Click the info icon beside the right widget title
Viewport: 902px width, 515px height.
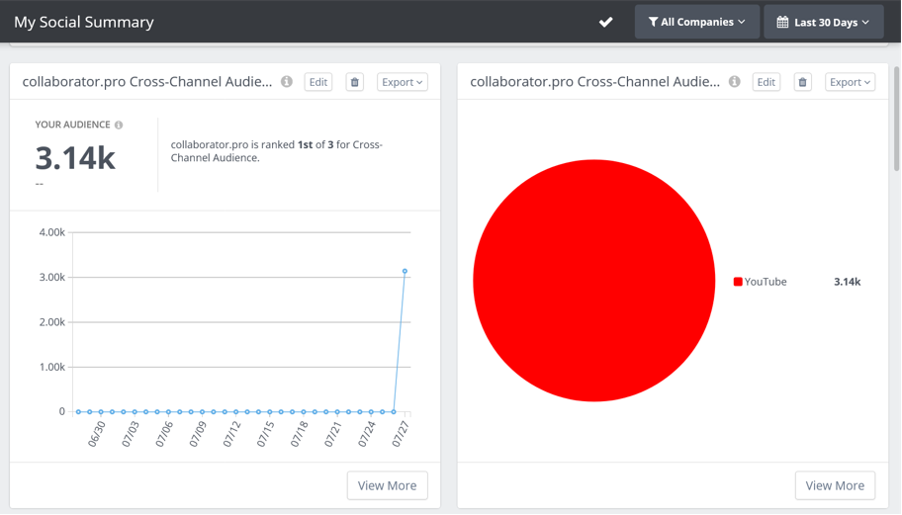coord(735,82)
